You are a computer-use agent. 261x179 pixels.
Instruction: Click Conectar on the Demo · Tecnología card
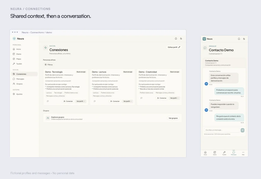click(68, 101)
